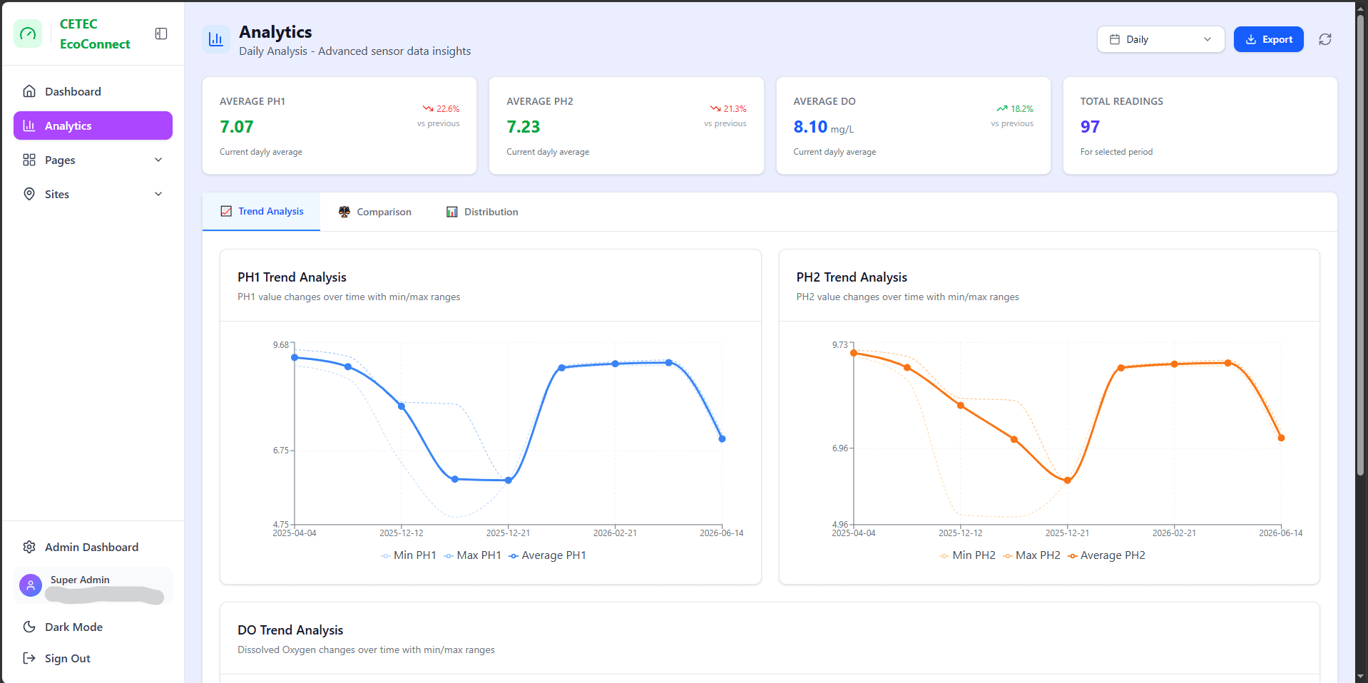1368x683 pixels.
Task: Switch to the Comparison tab
Action: pos(374,212)
